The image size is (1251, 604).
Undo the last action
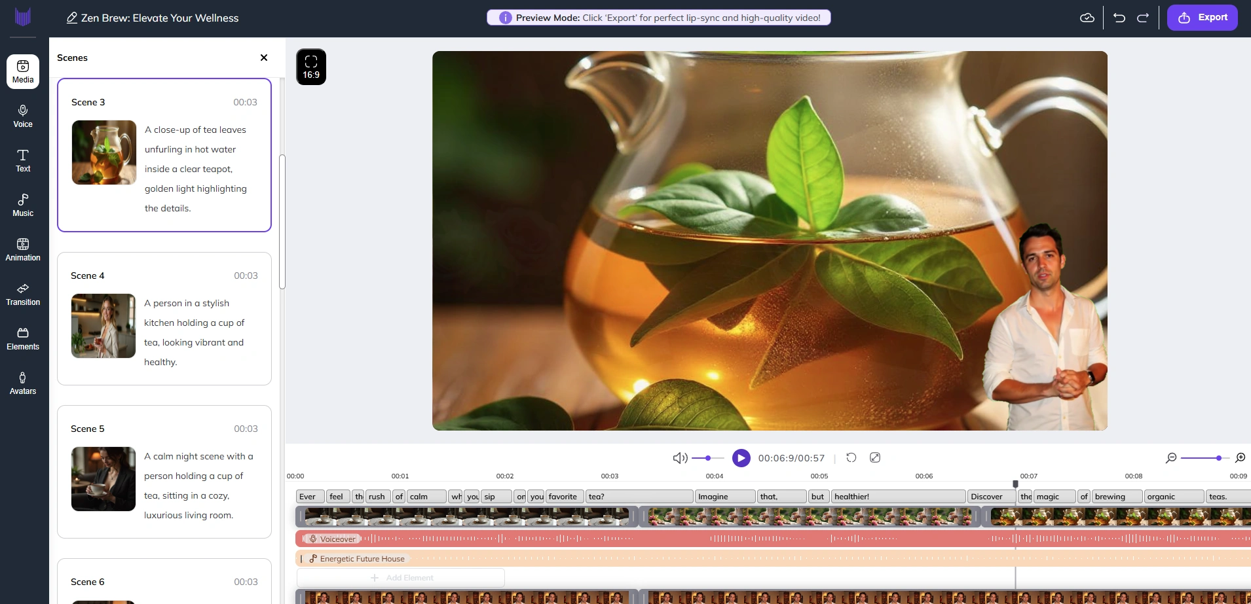tap(1119, 18)
